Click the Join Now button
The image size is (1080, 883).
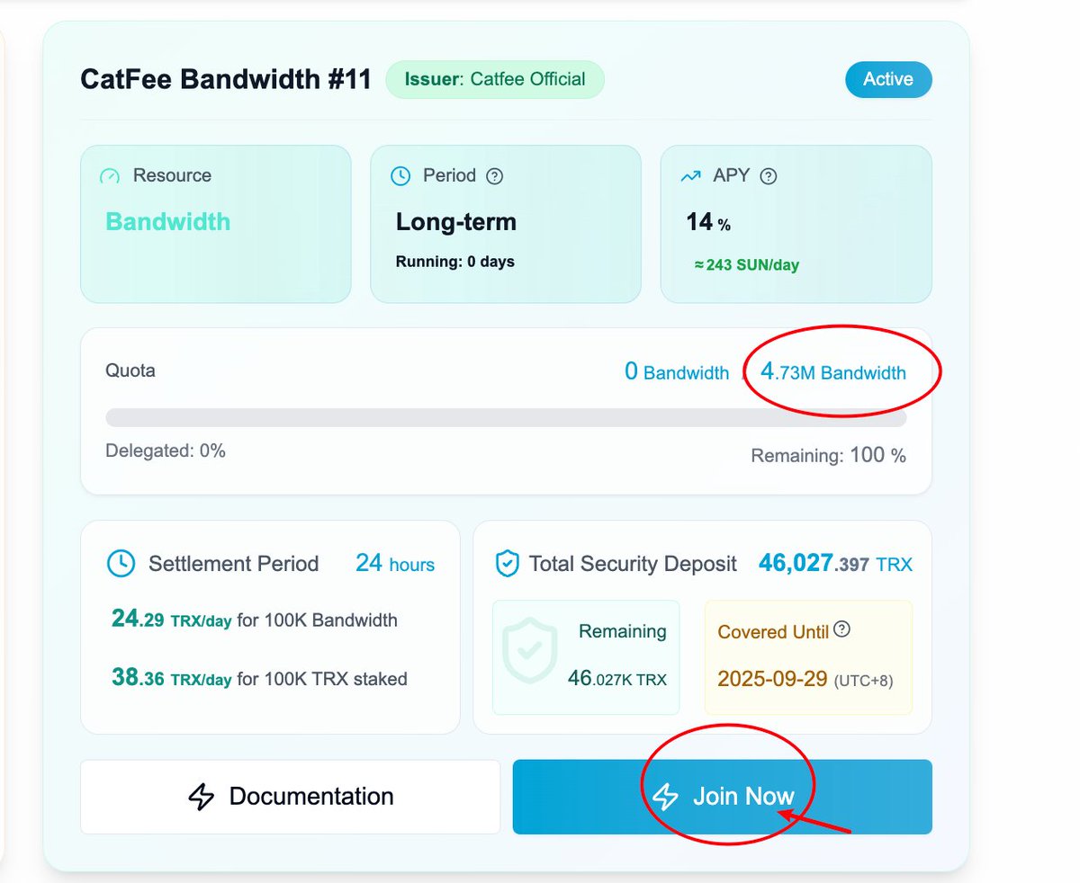(722, 797)
